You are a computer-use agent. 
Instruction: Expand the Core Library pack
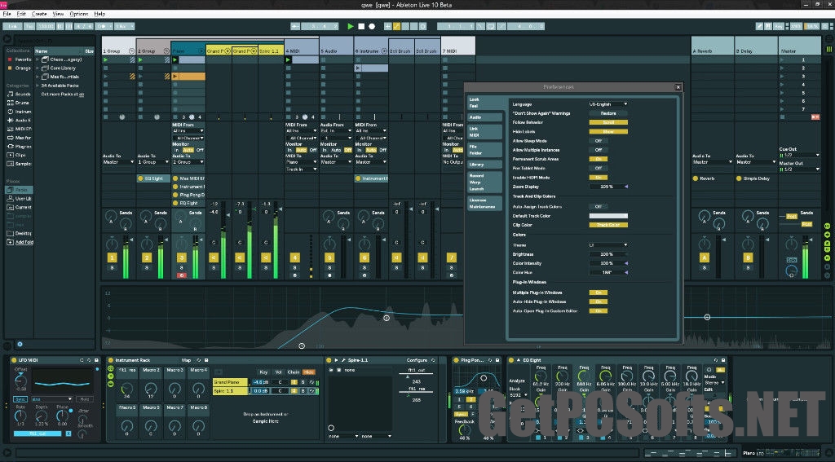coord(38,68)
